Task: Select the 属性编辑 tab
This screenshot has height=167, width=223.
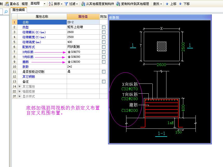Action: tap(18, 10)
